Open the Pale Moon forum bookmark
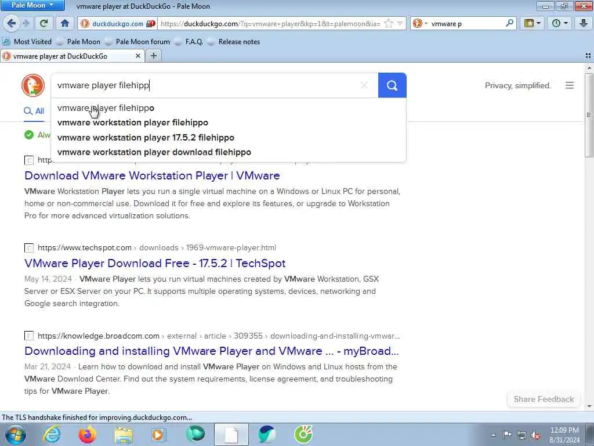This screenshot has height=446, width=594. pyautogui.click(x=137, y=42)
